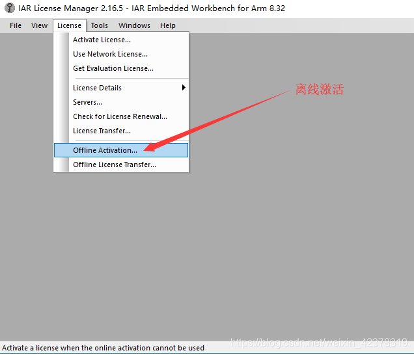Select Use Network License... entry
The image size is (414, 355).
[x=121, y=54]
